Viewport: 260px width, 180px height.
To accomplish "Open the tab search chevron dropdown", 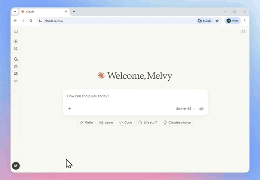I will tap(15, 12).
